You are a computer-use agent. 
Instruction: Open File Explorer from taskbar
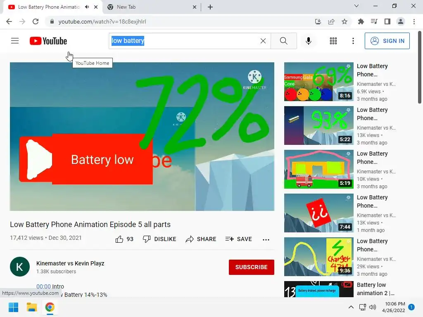(x=31, y=307)
